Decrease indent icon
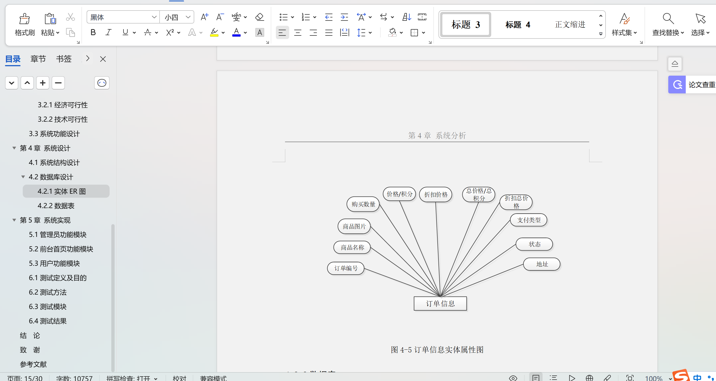Image resolution: width=716 pixels, height=381 pixels. pyautogui.click(x=329, y=17)
